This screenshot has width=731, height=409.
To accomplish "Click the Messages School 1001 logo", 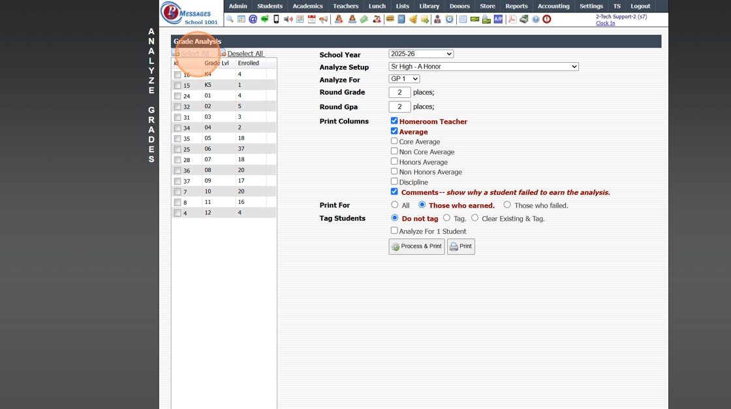I will point(190,13).
